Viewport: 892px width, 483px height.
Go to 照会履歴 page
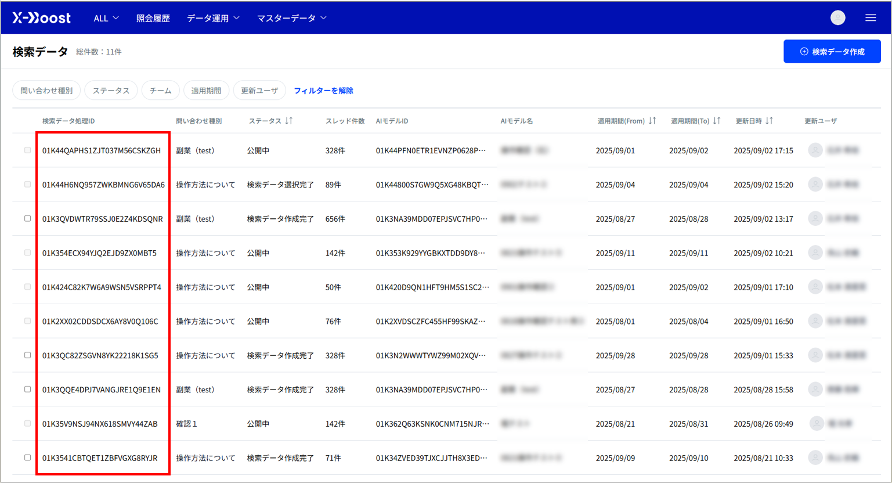tap(153, 18)
